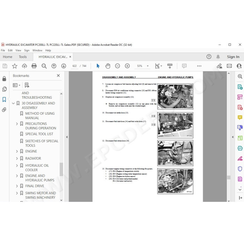Click the Sign In button

(233, 56)
